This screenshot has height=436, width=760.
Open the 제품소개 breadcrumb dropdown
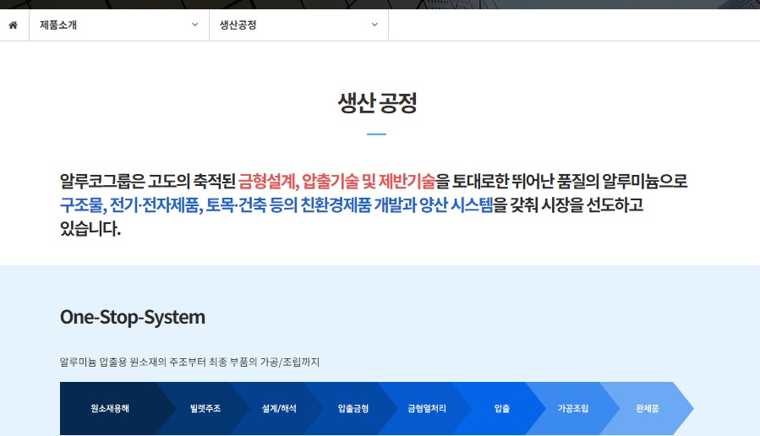click(119, 25)
